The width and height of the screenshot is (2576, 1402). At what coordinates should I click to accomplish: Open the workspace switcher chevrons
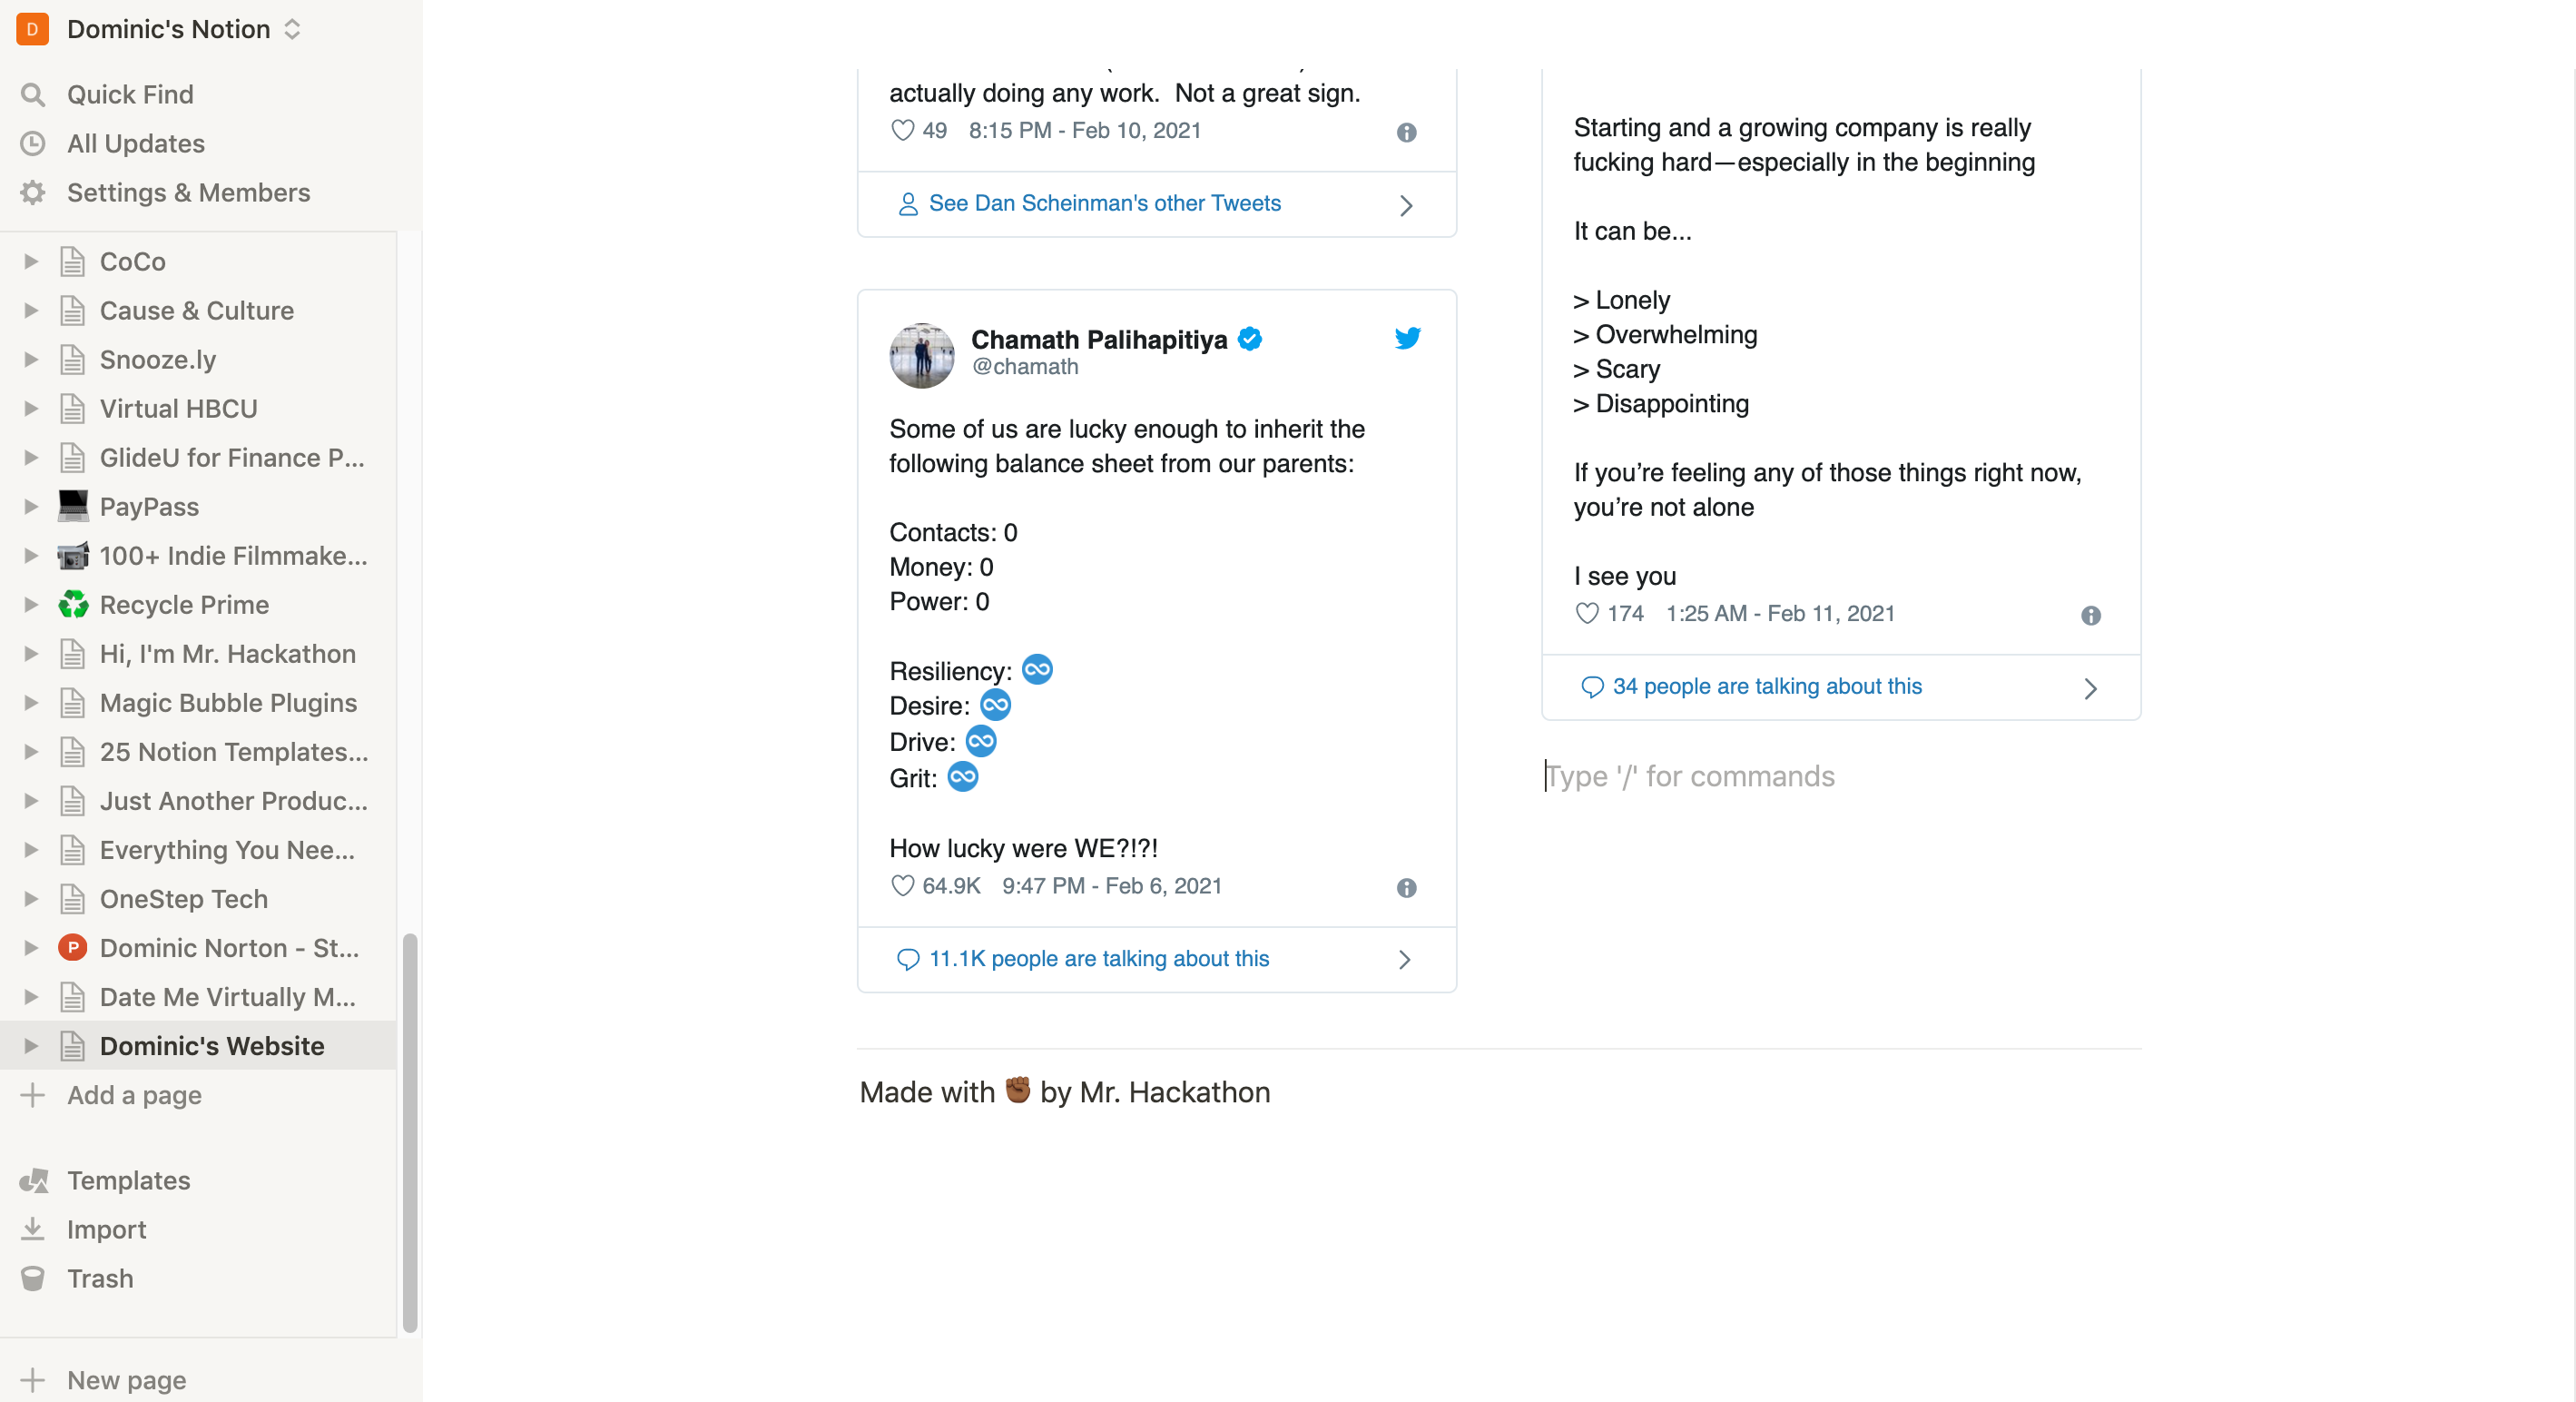tap(291, 29)
